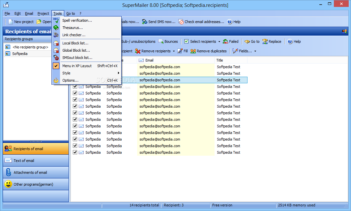Viewport: 351px width, 211px height.
Task: Sort by the Email column header
Action: click(x=175, y=60)
